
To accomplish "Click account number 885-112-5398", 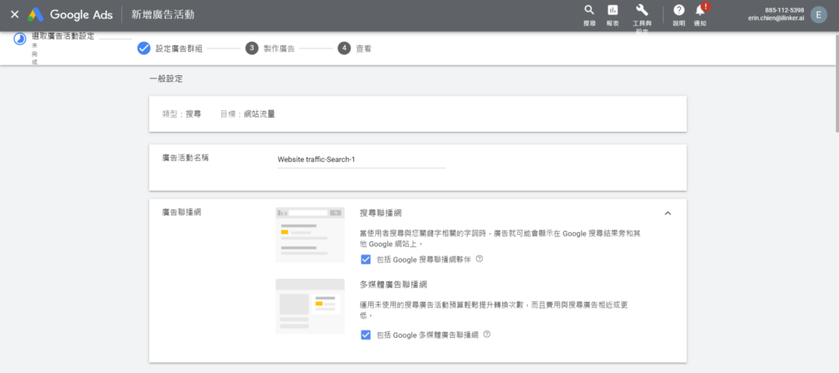I will [784, 10].
